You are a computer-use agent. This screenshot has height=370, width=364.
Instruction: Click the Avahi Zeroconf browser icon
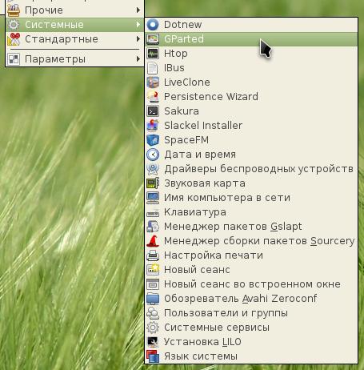[153, 299]
